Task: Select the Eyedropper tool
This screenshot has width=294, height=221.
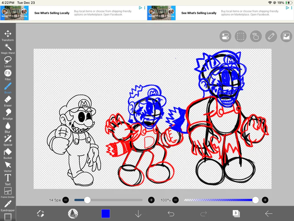Action: 8,206
